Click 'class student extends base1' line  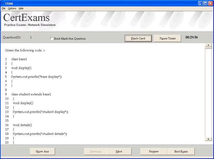click(x=31, y=94)
